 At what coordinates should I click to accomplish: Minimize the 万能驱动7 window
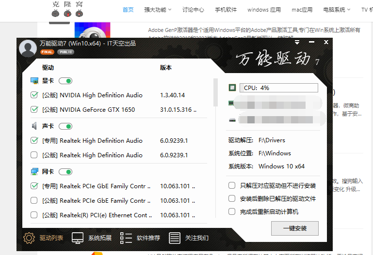[311, 42]
